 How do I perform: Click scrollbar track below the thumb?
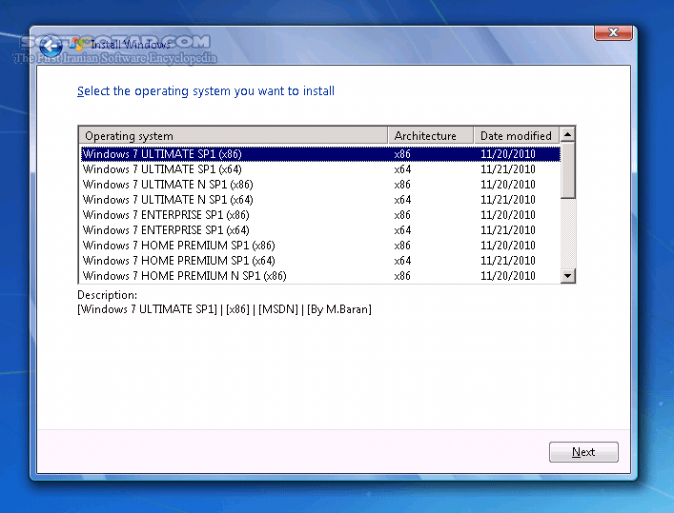coord(568,234)
